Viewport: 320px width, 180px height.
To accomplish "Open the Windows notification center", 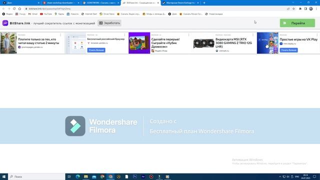I will point(314,176).
